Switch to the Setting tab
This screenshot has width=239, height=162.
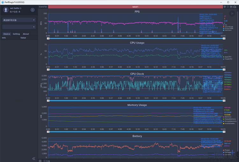pos(16,34)
